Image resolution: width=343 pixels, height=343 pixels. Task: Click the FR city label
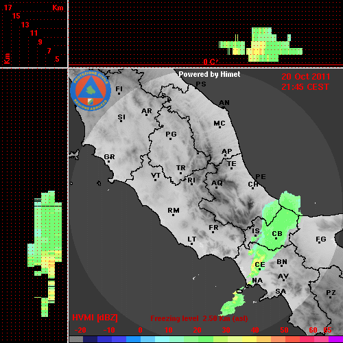point(213,228)
